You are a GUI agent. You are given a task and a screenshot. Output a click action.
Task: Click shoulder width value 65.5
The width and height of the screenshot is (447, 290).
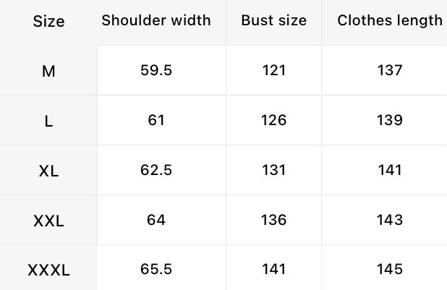(156, 270)
